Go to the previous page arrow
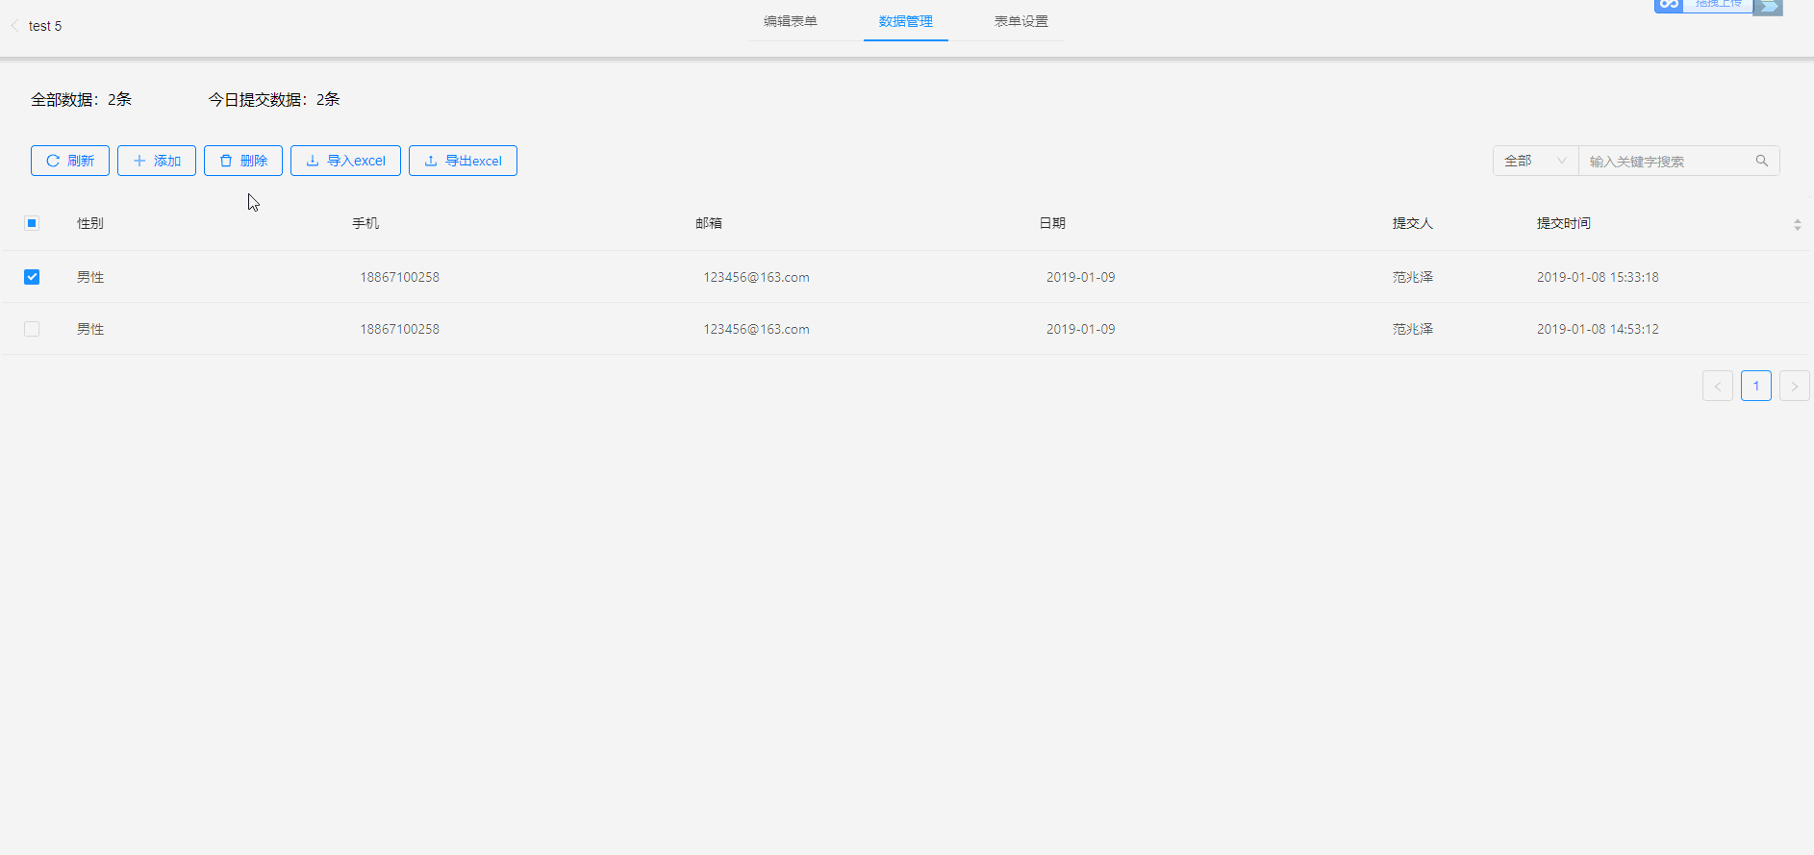The width and height of the screenshot is (1814, 855). pyautogui.click(x=1717, y=386)
